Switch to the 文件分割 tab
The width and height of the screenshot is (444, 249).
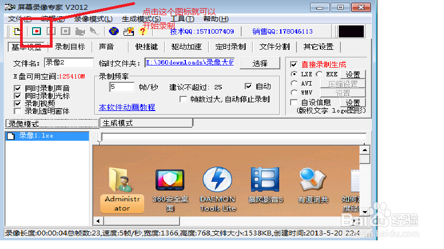coord(274,47)
